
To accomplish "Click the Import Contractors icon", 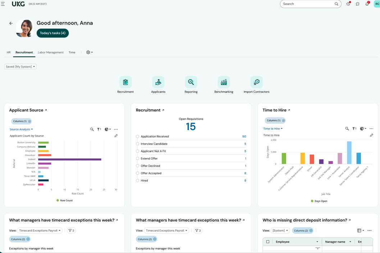I will pos(256,82).
